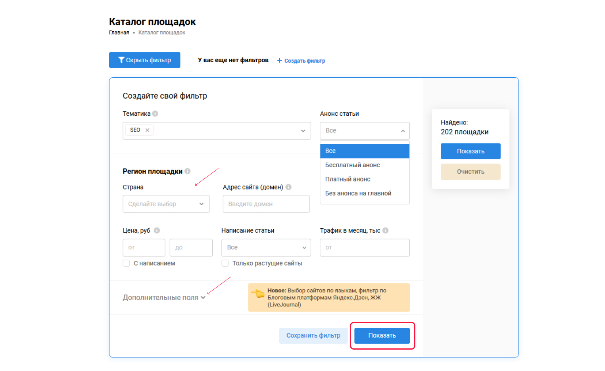Click the info icon beside Трафик в месяц
The image size is (605, 371).
386,230
